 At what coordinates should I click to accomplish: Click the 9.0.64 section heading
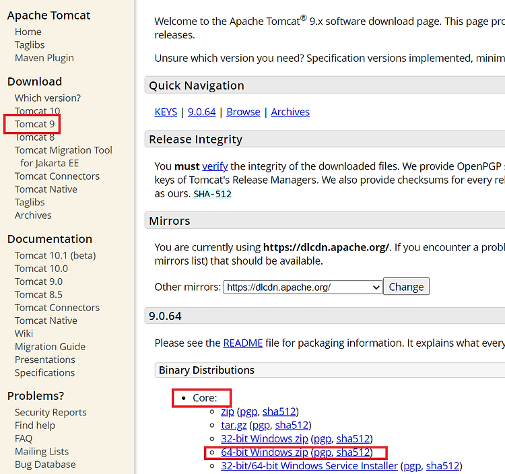tap(165, 316)
